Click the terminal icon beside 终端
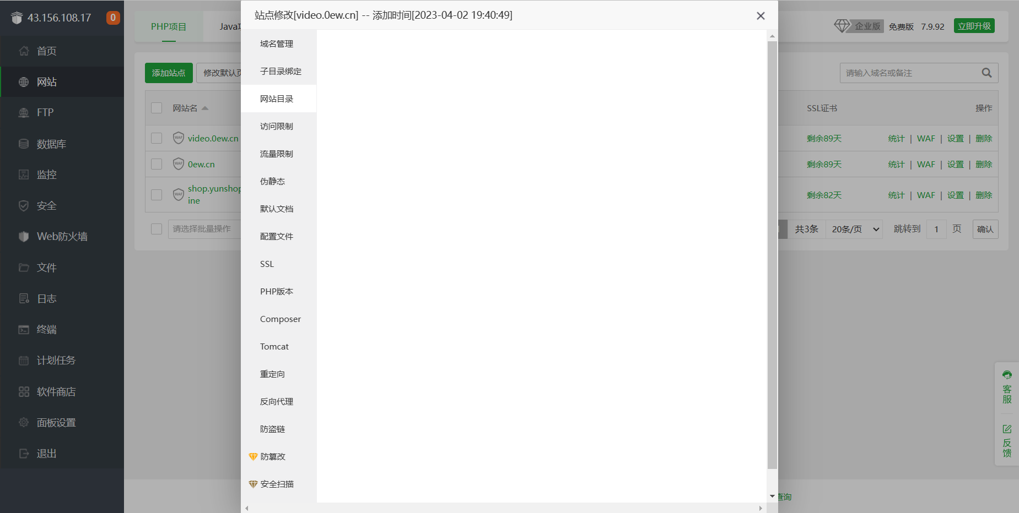 [24, 330]
